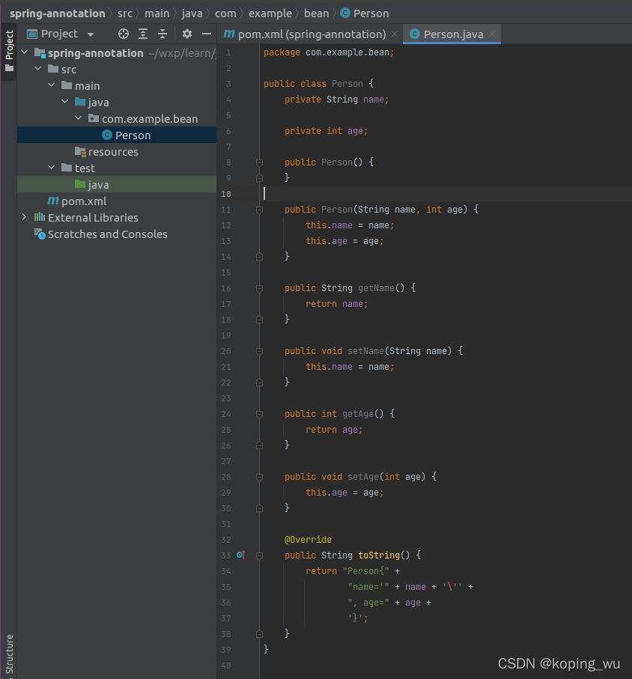The image size is (632, 679).
Task: Click the class icon next to Person in tree
Action: (107, 135)
